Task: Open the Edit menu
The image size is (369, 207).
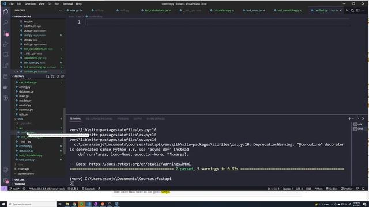Action: (x=19, y=4)
